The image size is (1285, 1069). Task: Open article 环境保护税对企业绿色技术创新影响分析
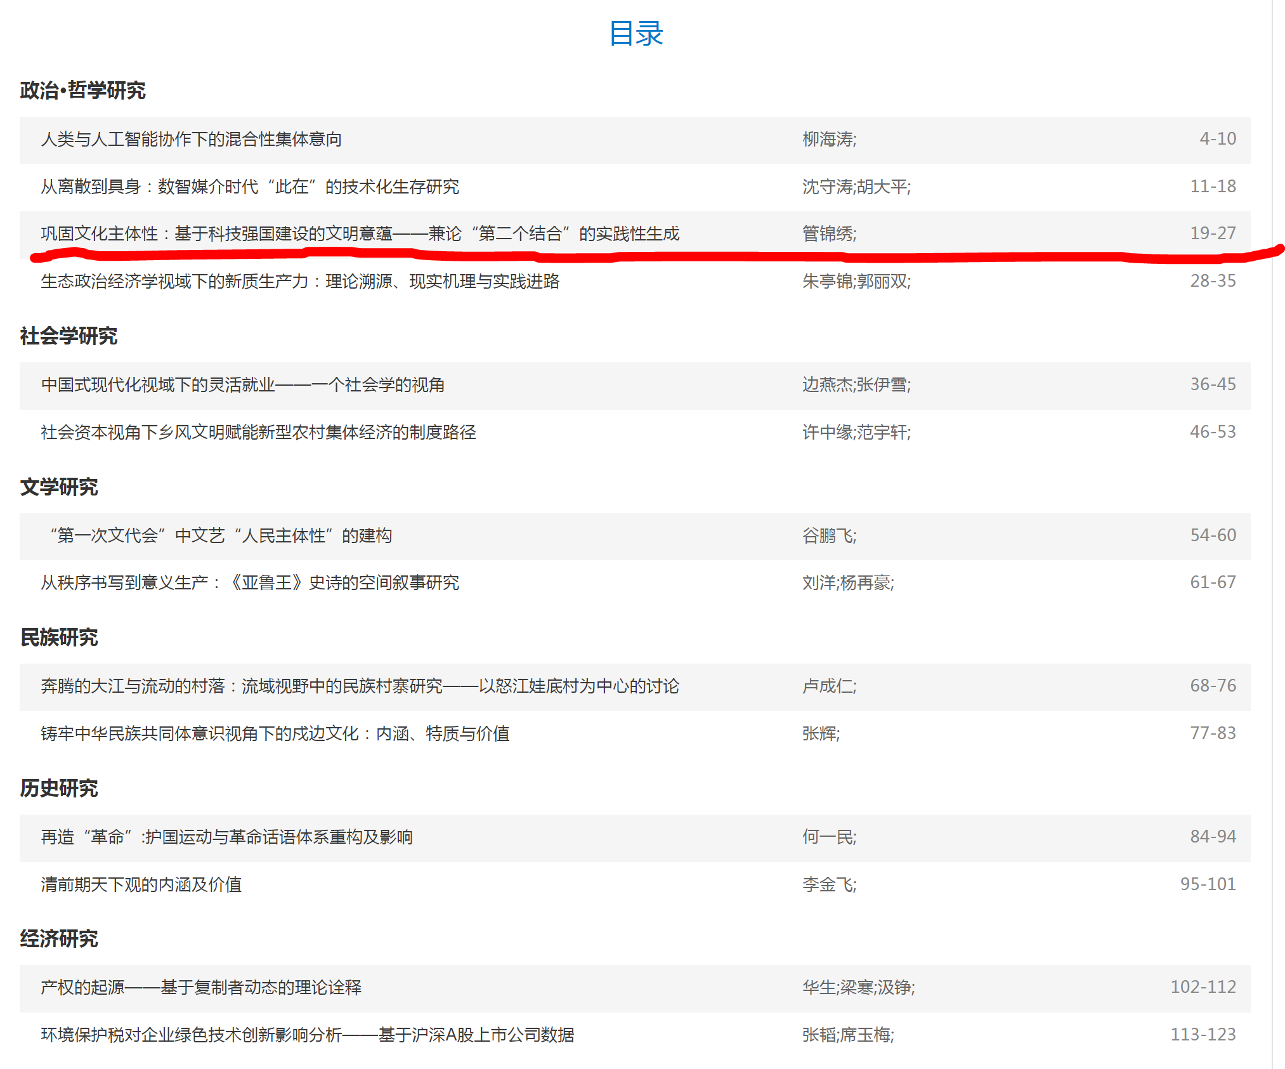pos(308,1035)
